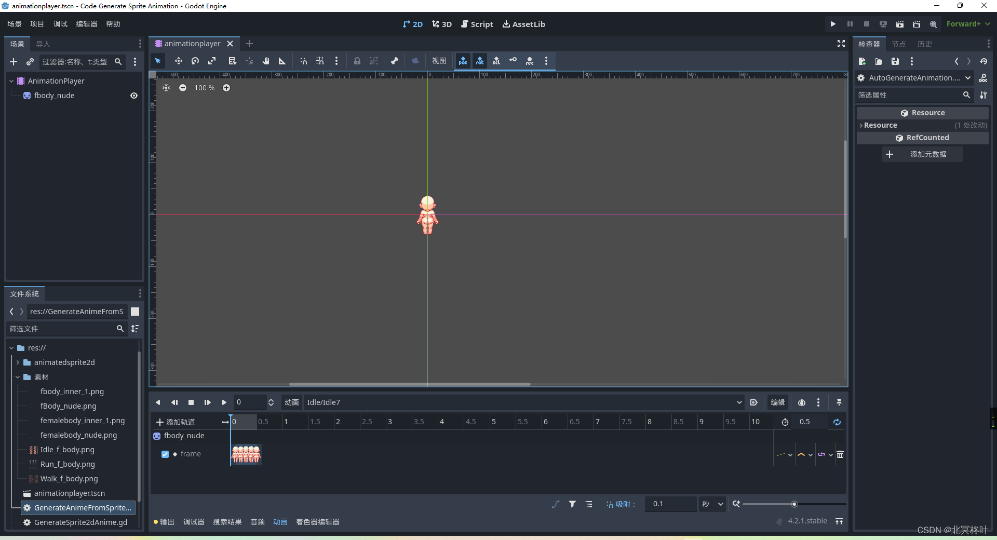
Task: Click 添加元数据 in the Inspector
Action: [x=922, y=154]
